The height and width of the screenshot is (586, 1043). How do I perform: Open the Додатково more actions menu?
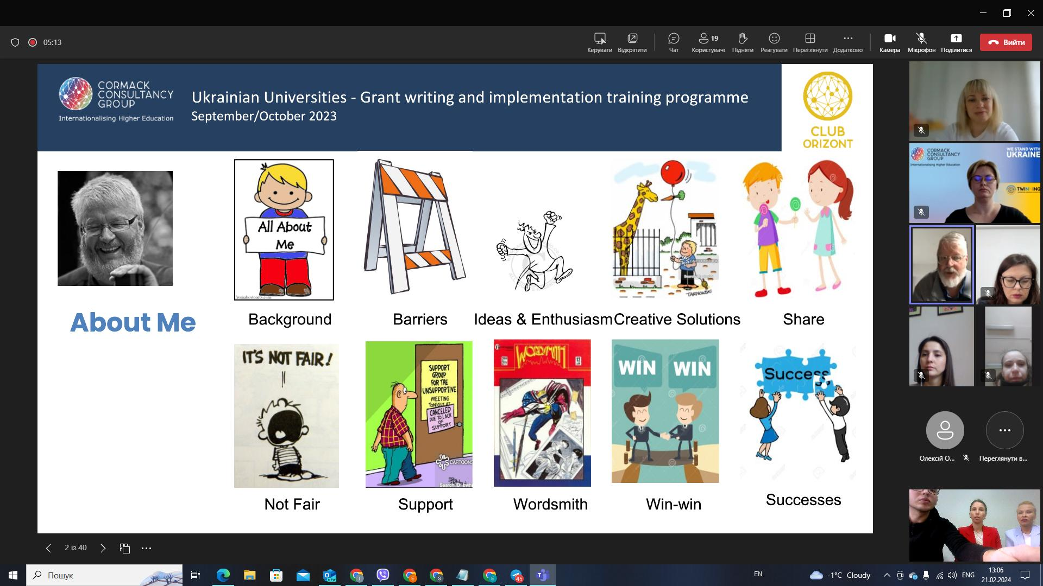848,42
